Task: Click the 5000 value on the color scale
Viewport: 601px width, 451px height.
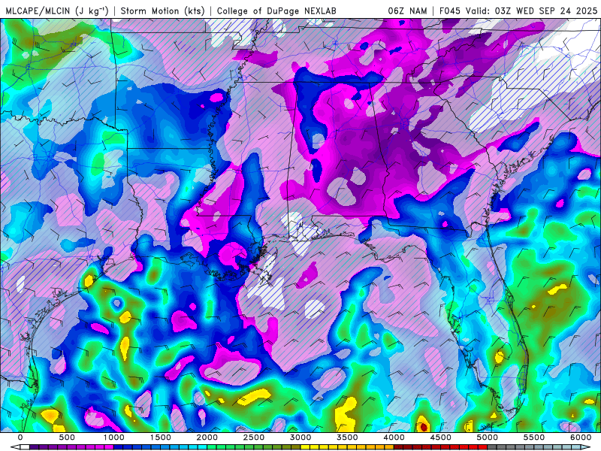Action: [488, 437]
